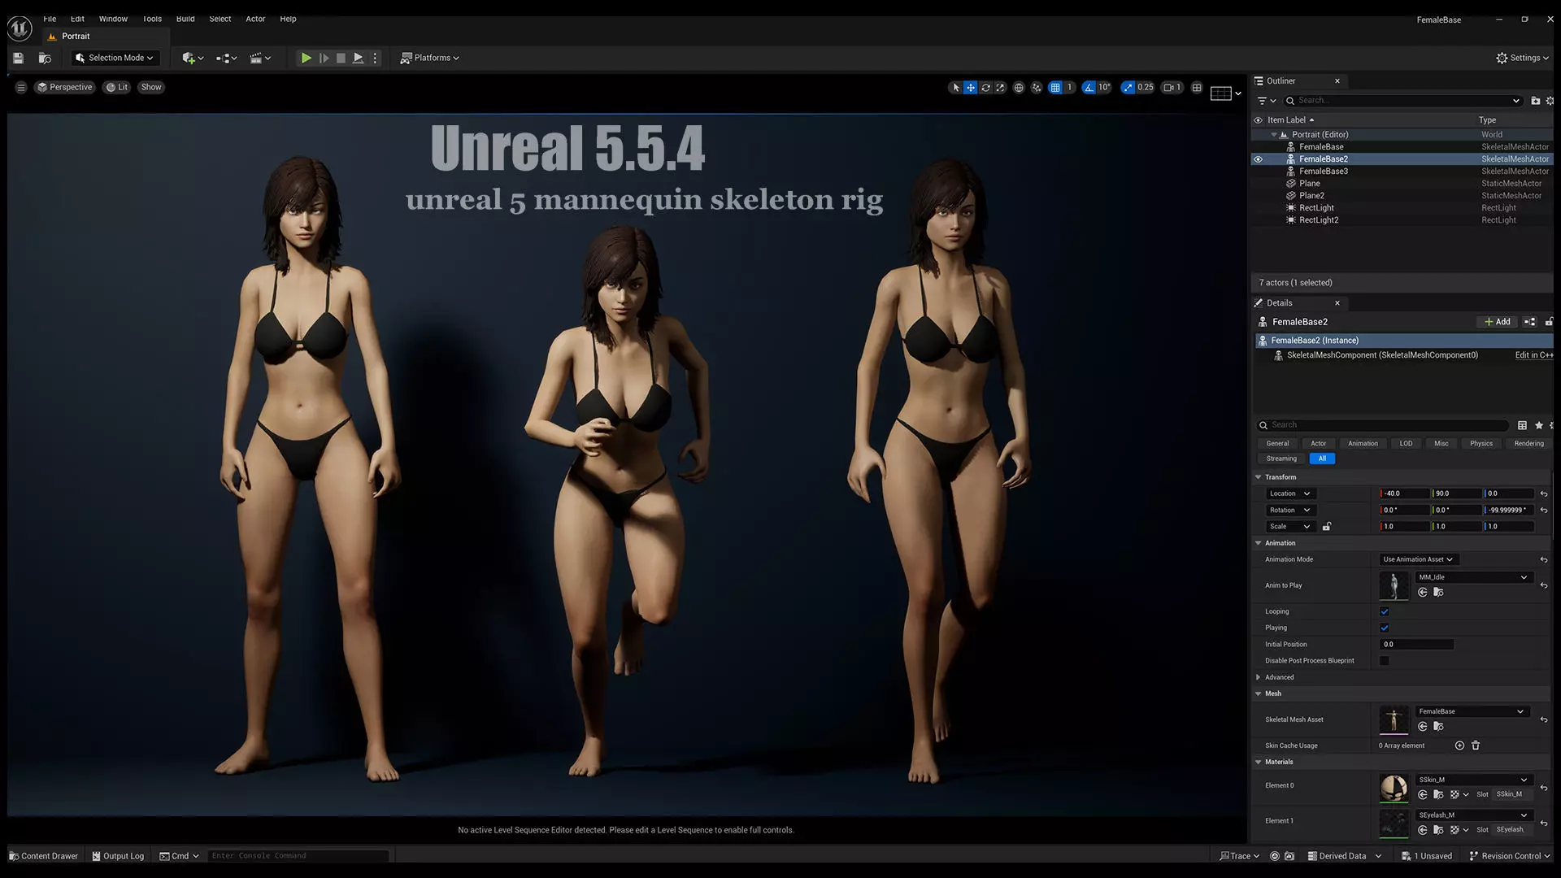
Task: Open the Animation Mode dropdown
Action: click(x=1419, y=559)
